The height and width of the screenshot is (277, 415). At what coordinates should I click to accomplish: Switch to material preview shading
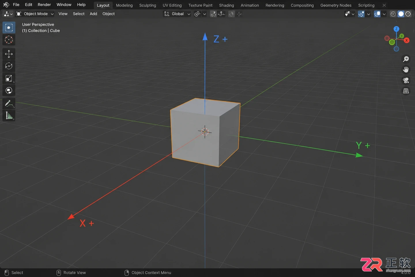point(408,14)
